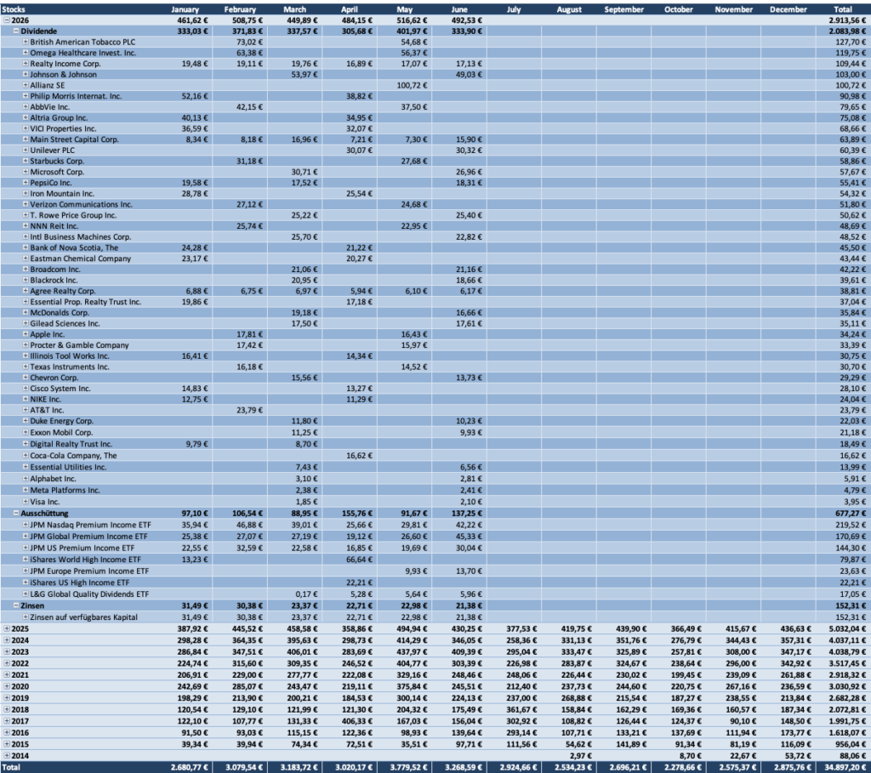The height and width of the screenshot is (773, 871).
Task: Click the March column header
Action: coord(295,9)
